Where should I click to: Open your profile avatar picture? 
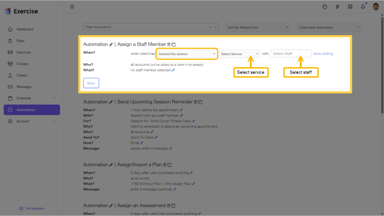click(x=376, y=6)
